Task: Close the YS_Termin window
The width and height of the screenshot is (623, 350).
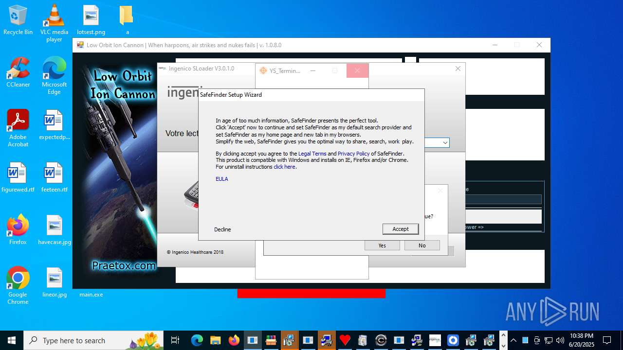Action: [357, 70]
